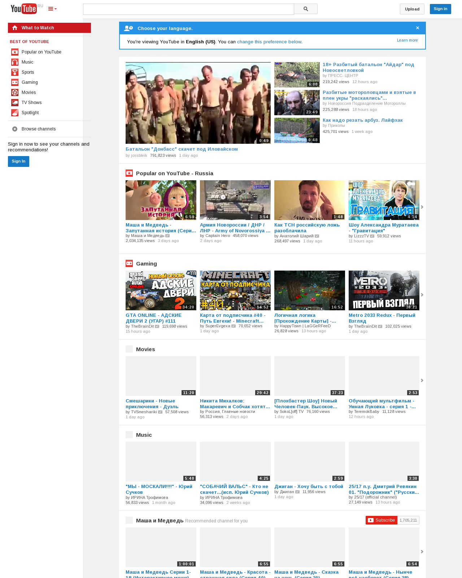This screenshot has width=462, height=578.
Task: Click the Маша и Медведь channel header icon
Action: click(x=129, y=520)
